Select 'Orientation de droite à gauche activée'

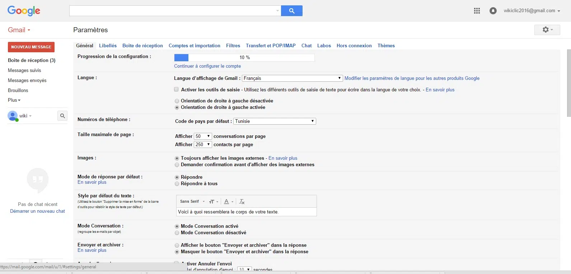pos(177,107)
